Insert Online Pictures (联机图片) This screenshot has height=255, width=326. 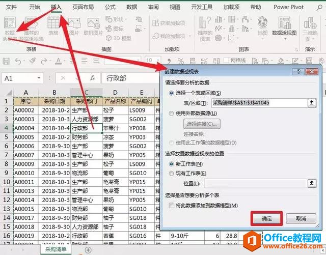(x=93, y=26)
